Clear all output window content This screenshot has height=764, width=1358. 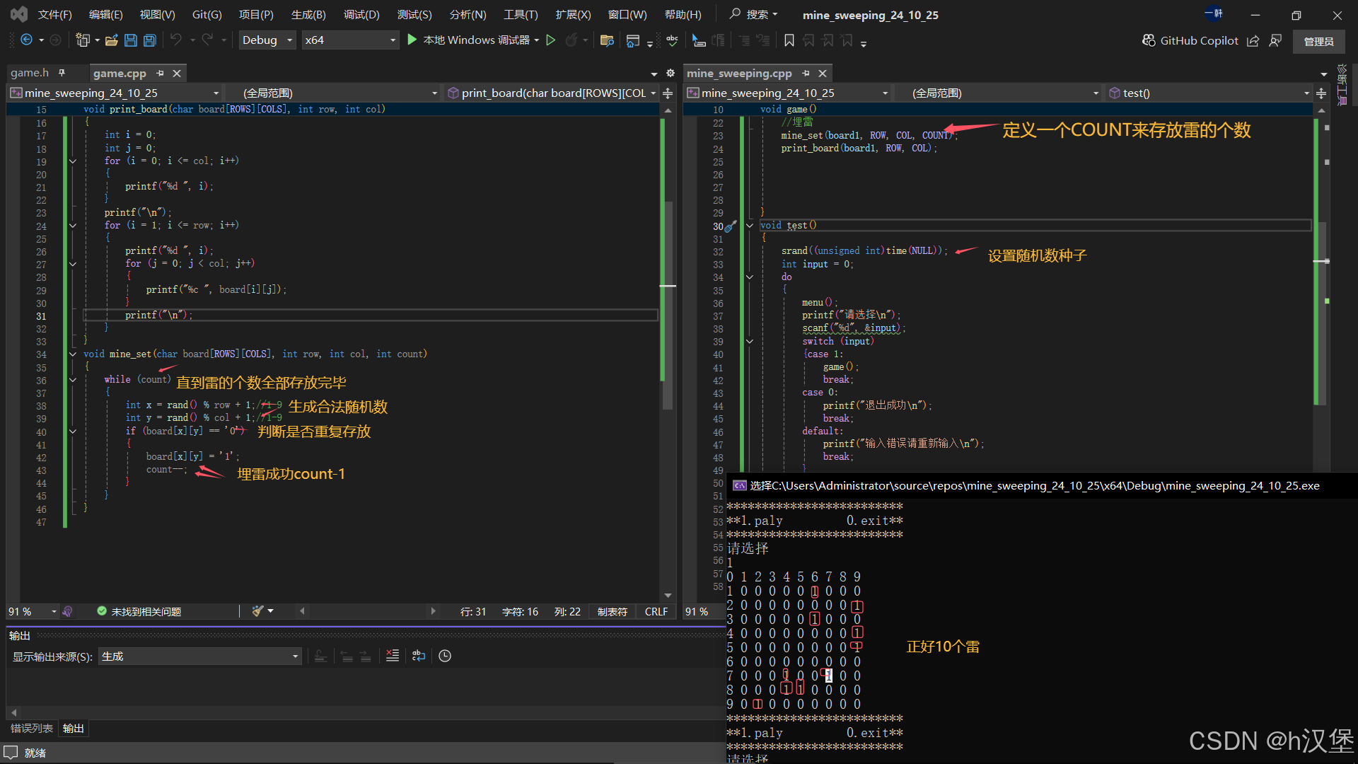click(x=393, y=656)
